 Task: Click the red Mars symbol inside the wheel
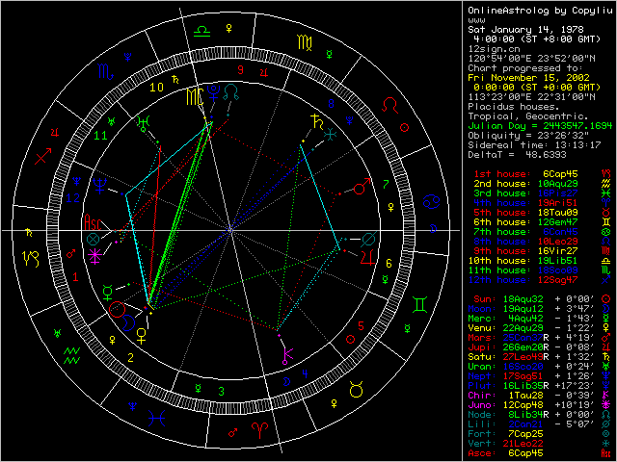pos(69,252)
